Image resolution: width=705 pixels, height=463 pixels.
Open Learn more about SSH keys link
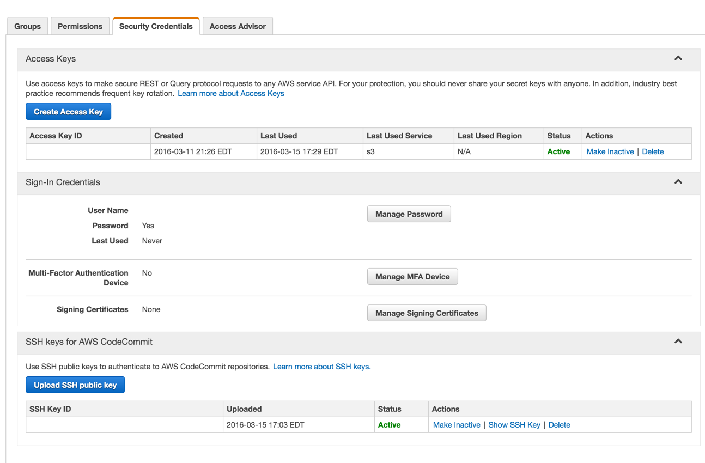(321, 367)
